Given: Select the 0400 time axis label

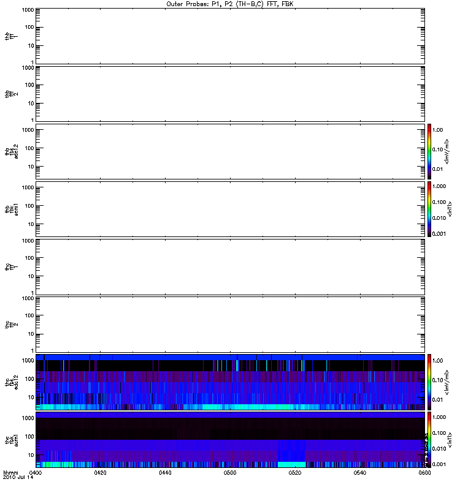Looking at the screenshot, I should click(x=36, y=472).
